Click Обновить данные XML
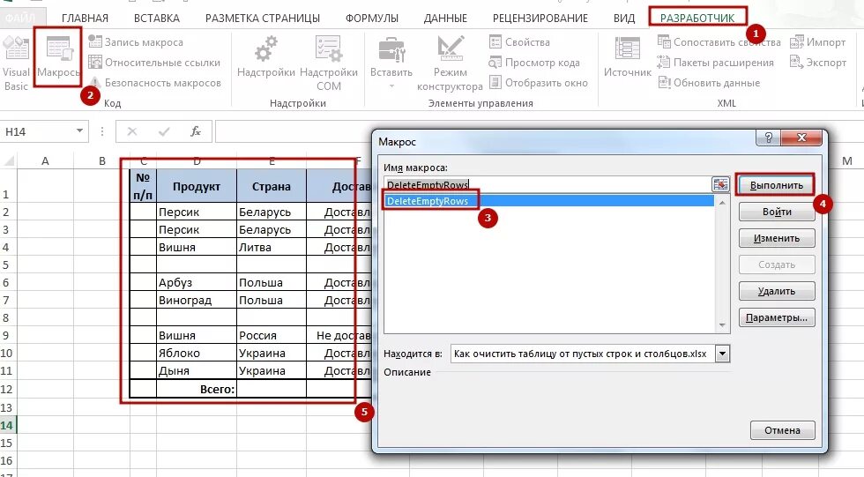Image resolution: width=864 pixels, height=477 pixels. [709, 83]
